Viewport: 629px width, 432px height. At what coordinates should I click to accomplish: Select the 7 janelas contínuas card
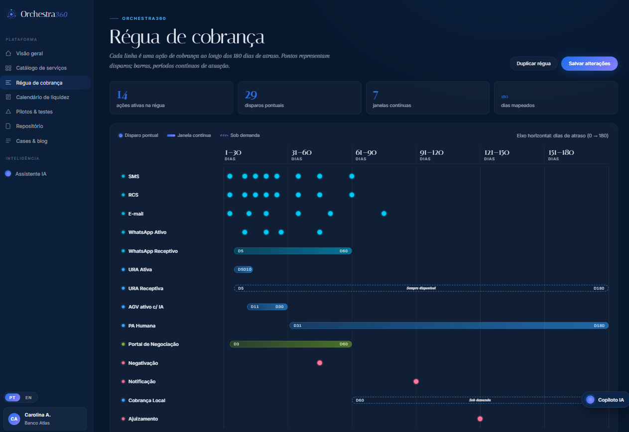(428, 98)
